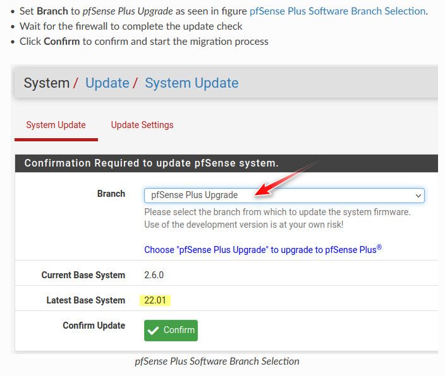Click the 'Please select the branch' help text

click(277, 212)
